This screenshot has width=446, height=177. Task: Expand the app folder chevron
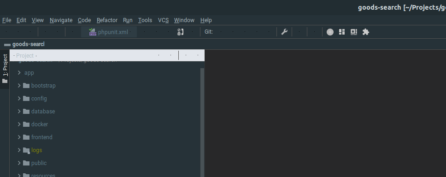[19, 72]
